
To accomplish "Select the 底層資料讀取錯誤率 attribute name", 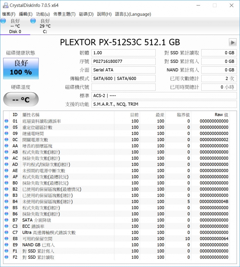I will tap(42, 121).
